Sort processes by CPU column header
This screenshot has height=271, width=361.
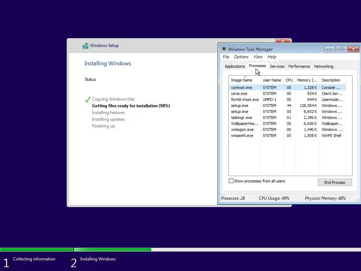coord(289,80)
